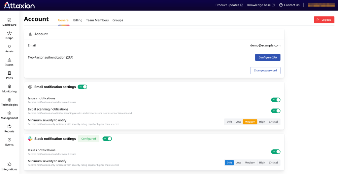Set Slack minimum severity to High
This screenshot has height=174, width=338.
coord(262,162)
